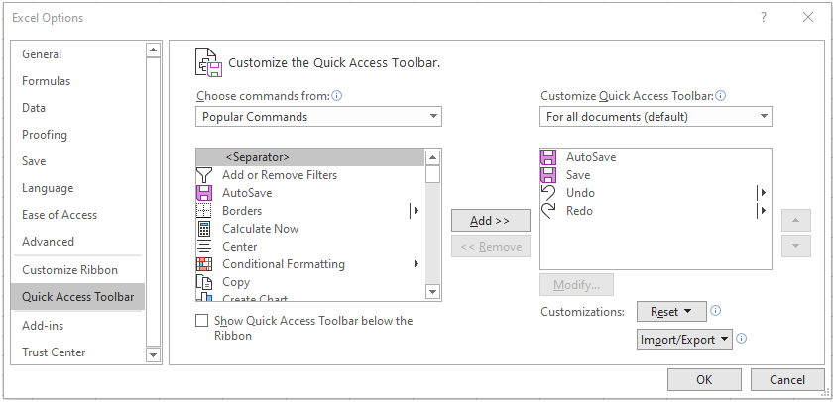Viewport: 835px width, 402px height.
Task: Switch to the Customize Ribbon category
Action: (x=69, y=270)
